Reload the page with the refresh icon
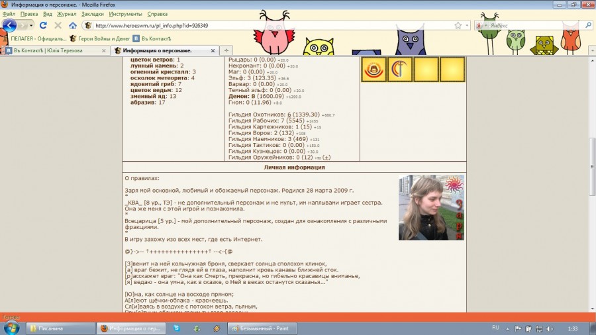Viewport: 596px width, 335px height. [43, 25]
